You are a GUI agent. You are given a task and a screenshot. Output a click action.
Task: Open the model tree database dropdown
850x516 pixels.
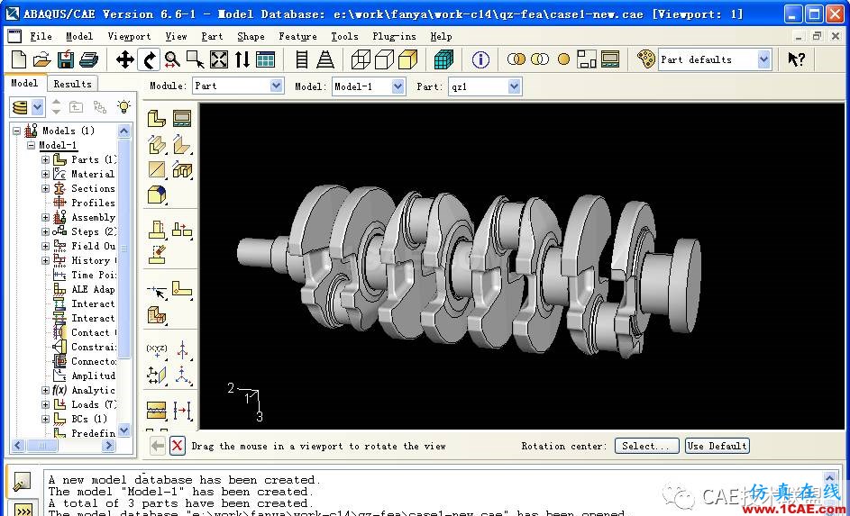[x=37, y=107]
